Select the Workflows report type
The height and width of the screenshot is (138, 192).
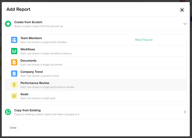[x=28, y=49]
